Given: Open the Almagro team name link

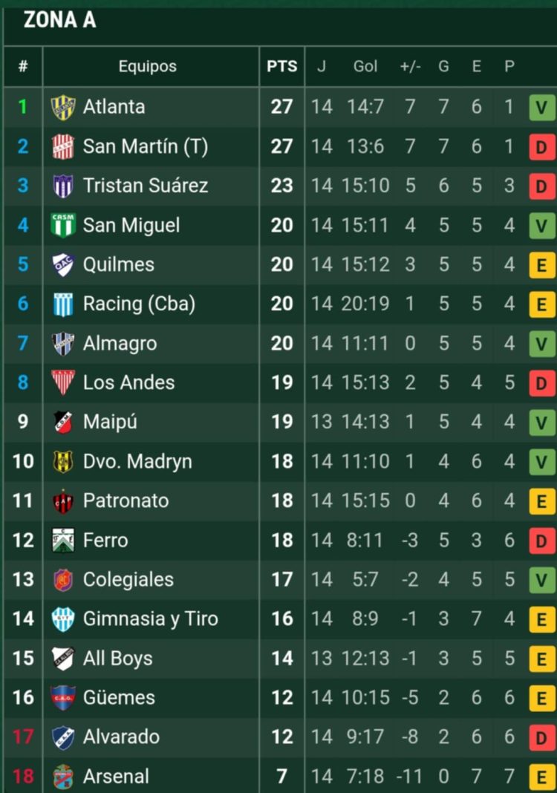Looking at the screenshot, I should point(120,343).
